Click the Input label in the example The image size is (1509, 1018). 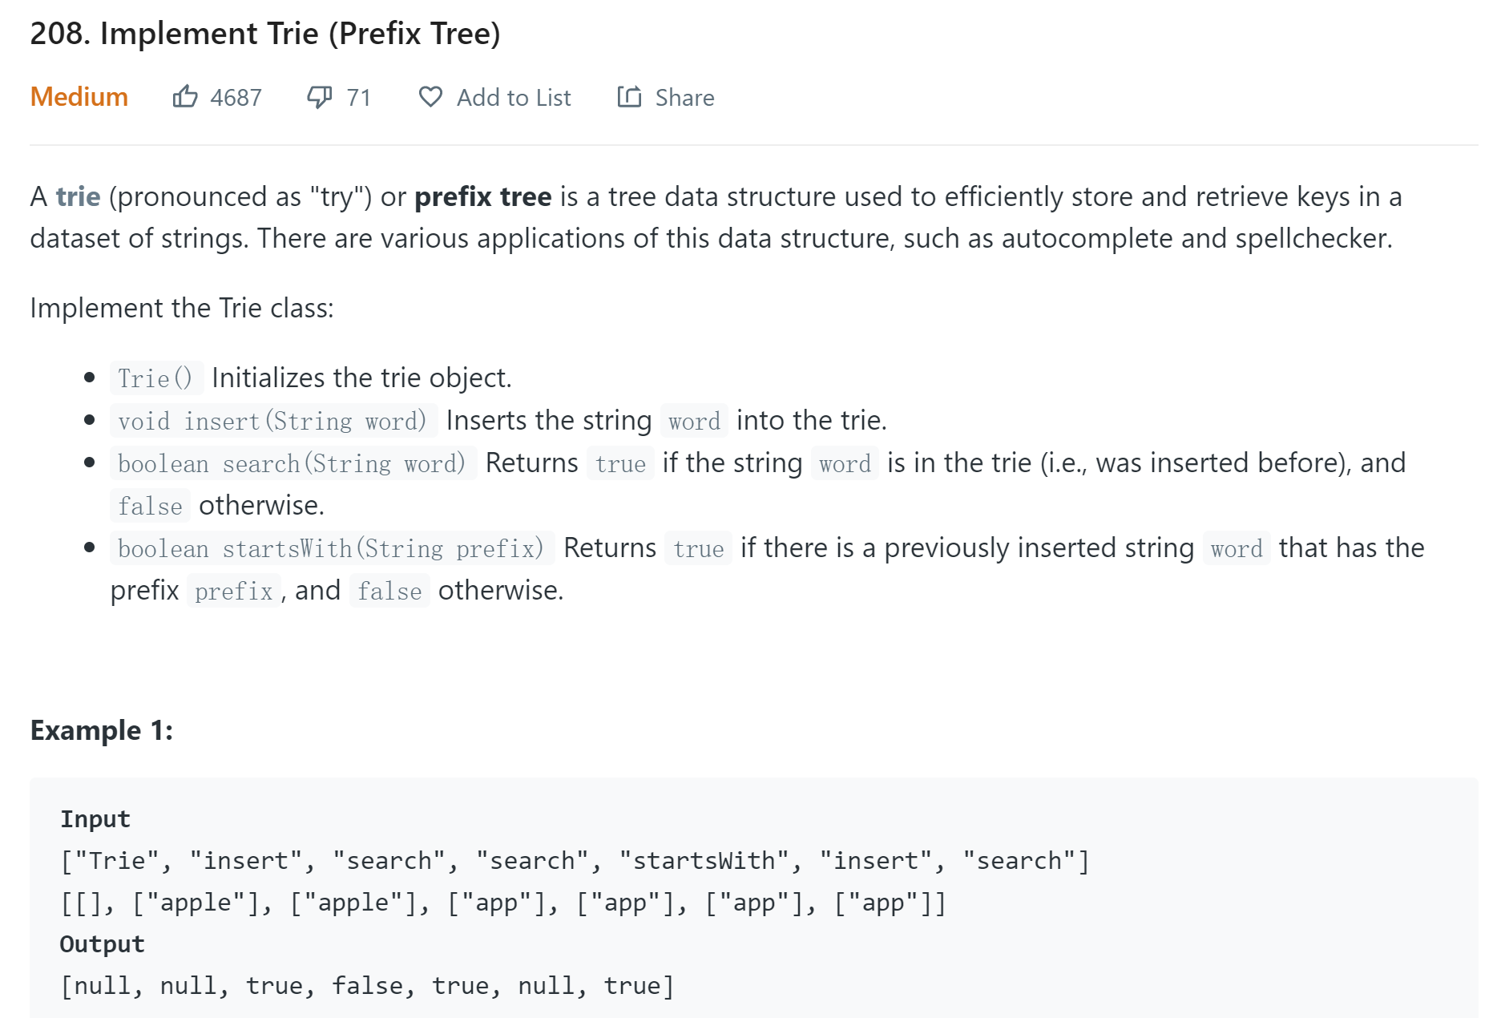tap(95, 819)
